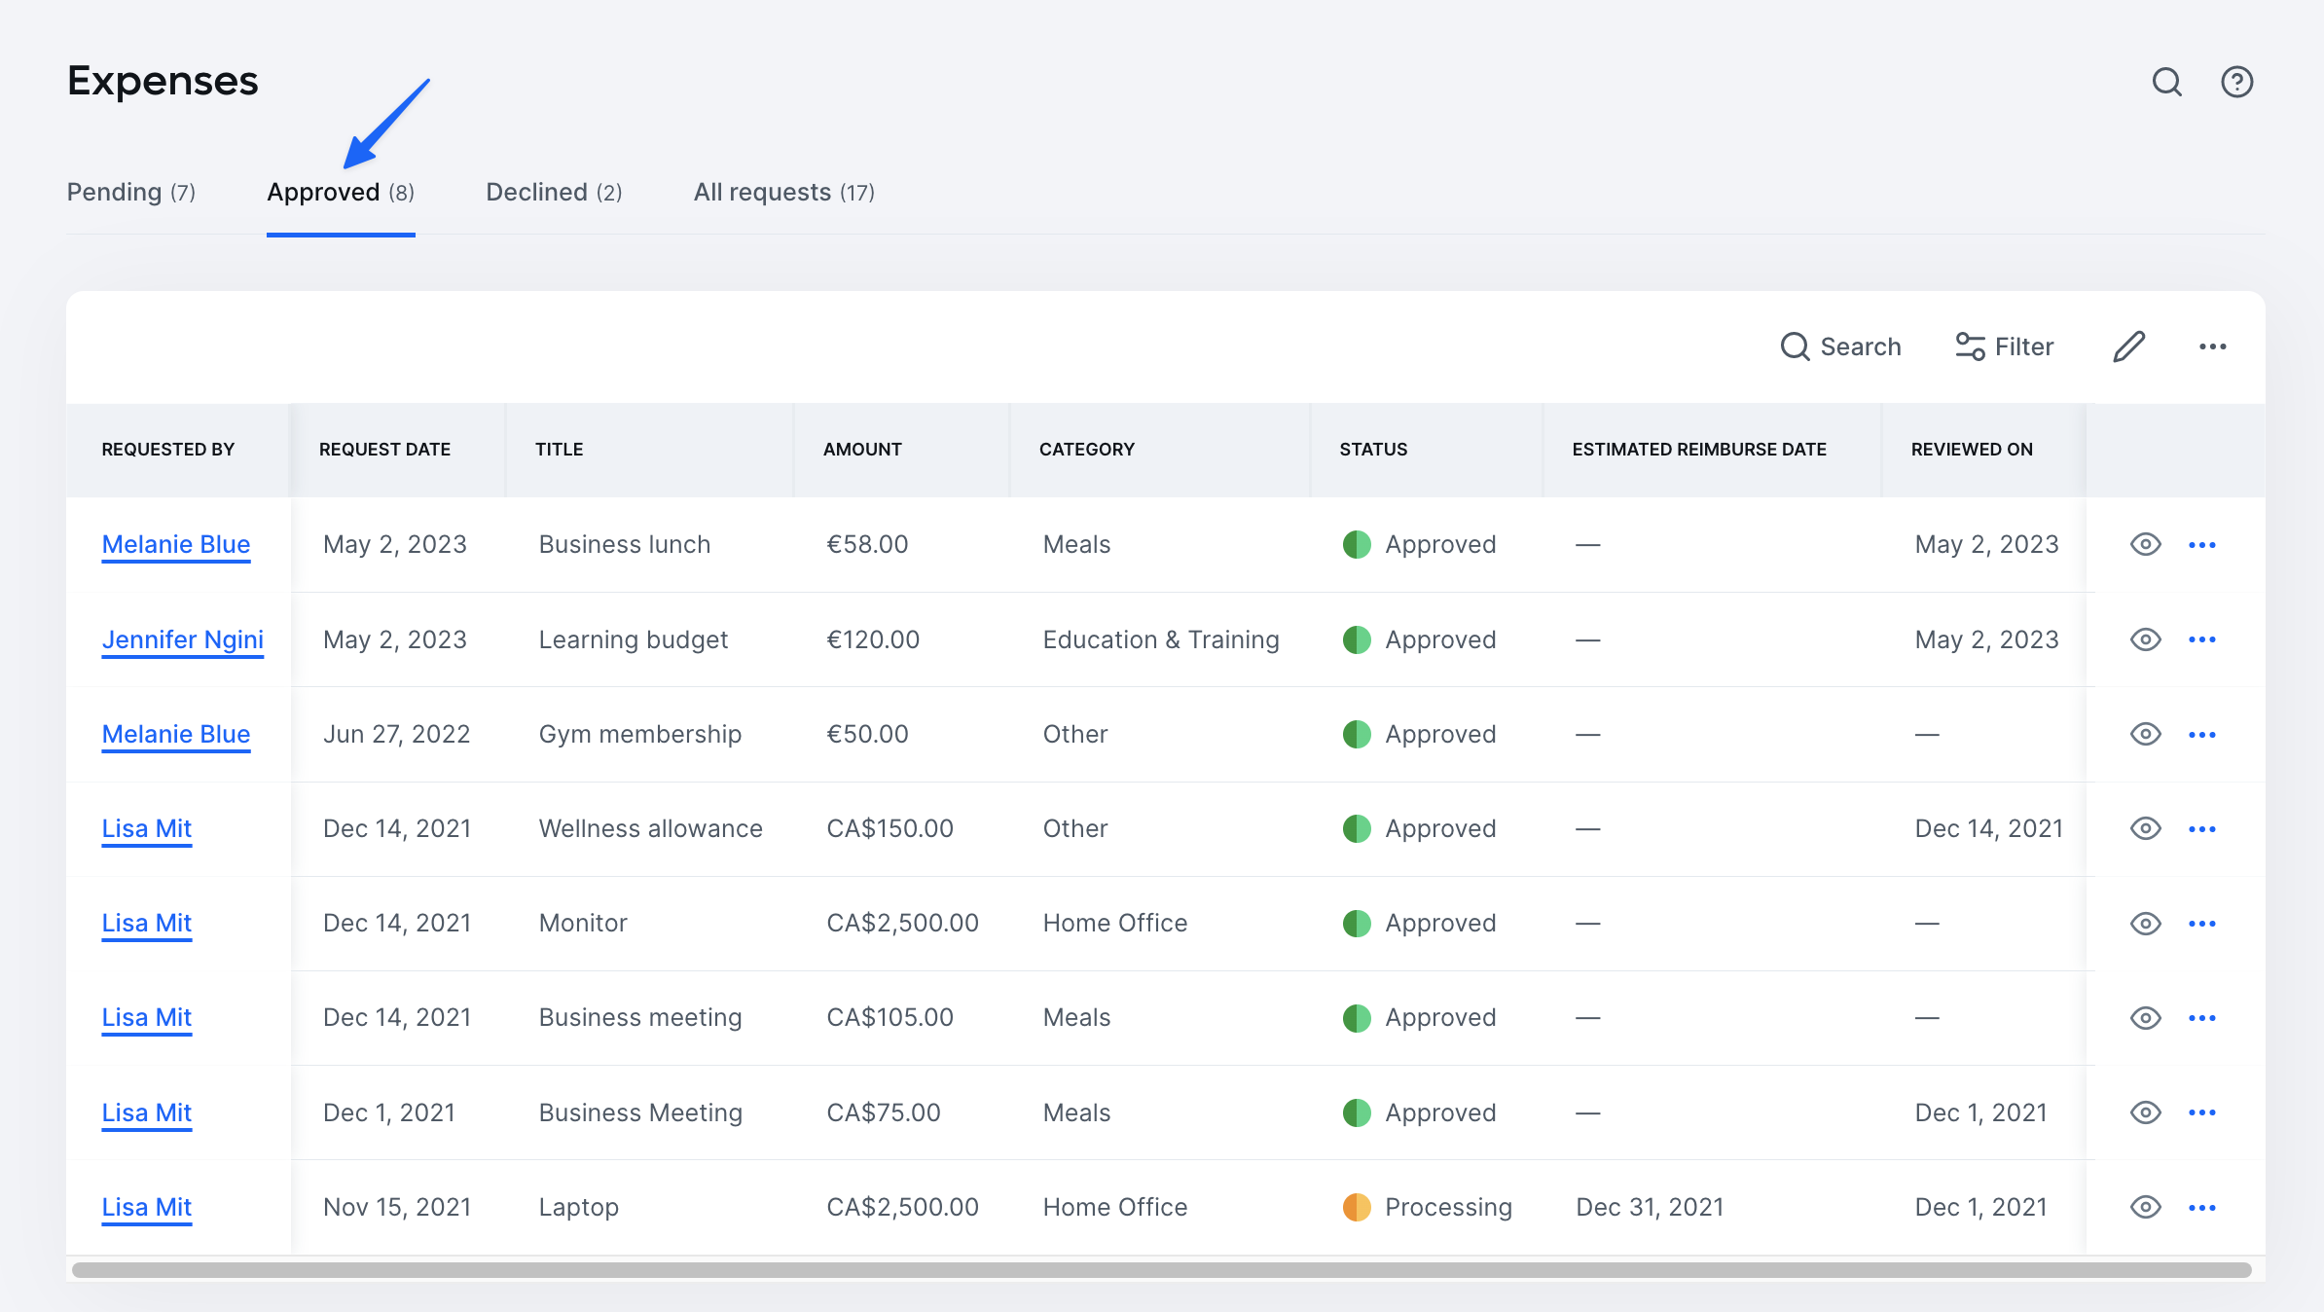
Task: Switch to the Pending tab
Action: [131, 192]
